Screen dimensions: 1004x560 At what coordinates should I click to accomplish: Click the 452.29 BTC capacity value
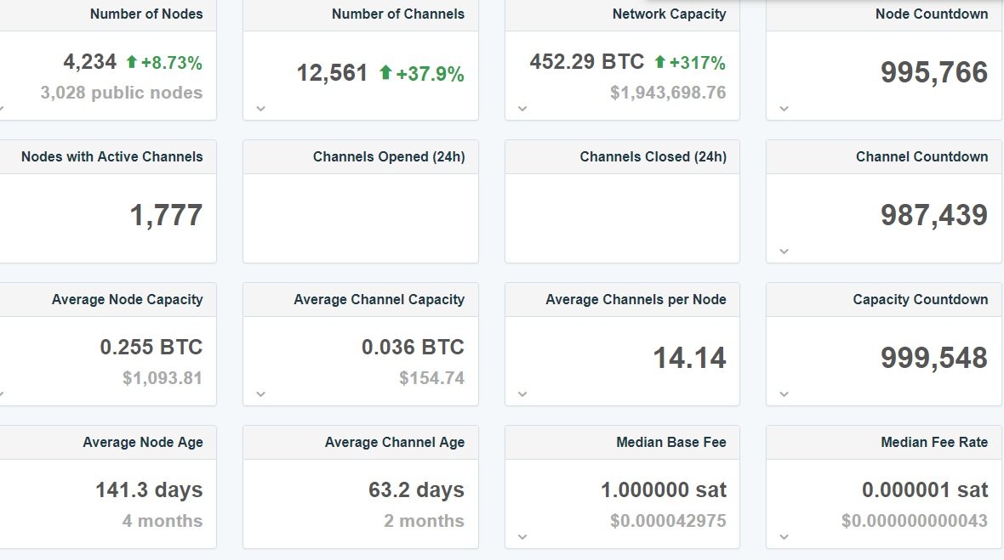586,62
